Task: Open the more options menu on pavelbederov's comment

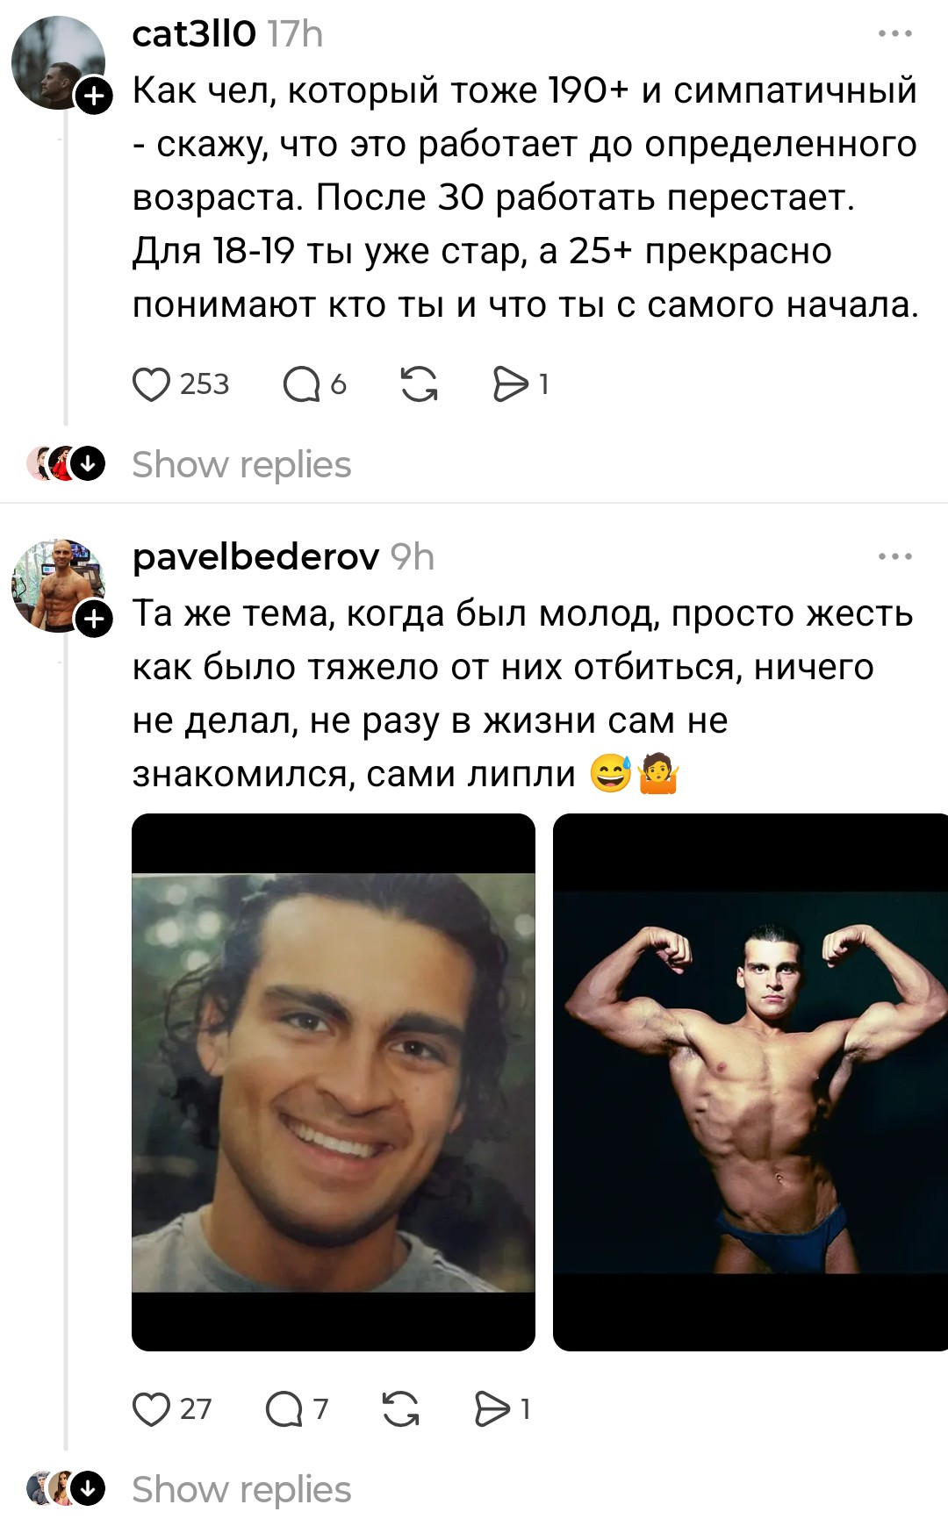Action: tap(895, 556)
